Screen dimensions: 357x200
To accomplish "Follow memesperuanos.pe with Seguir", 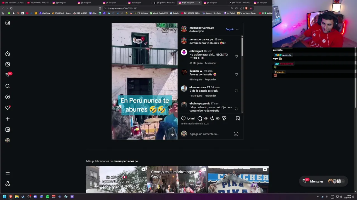I will (x=230, y=29).
